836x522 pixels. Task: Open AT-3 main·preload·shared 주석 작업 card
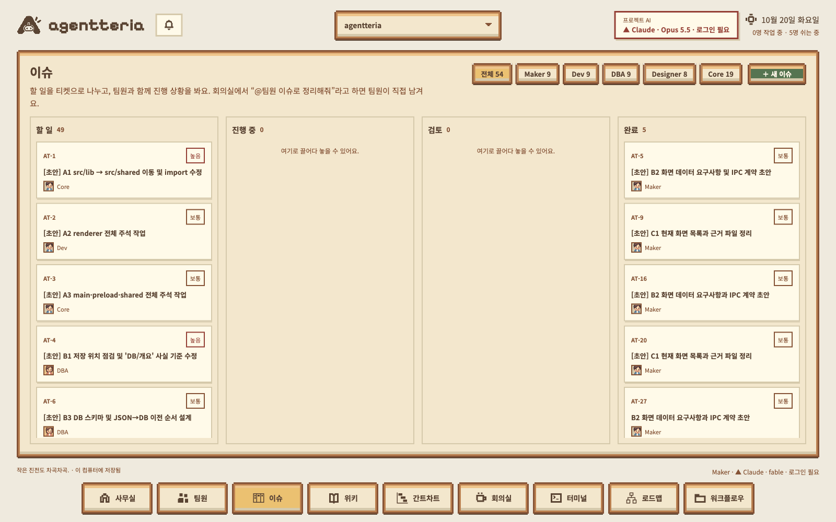tap(124, 293)
